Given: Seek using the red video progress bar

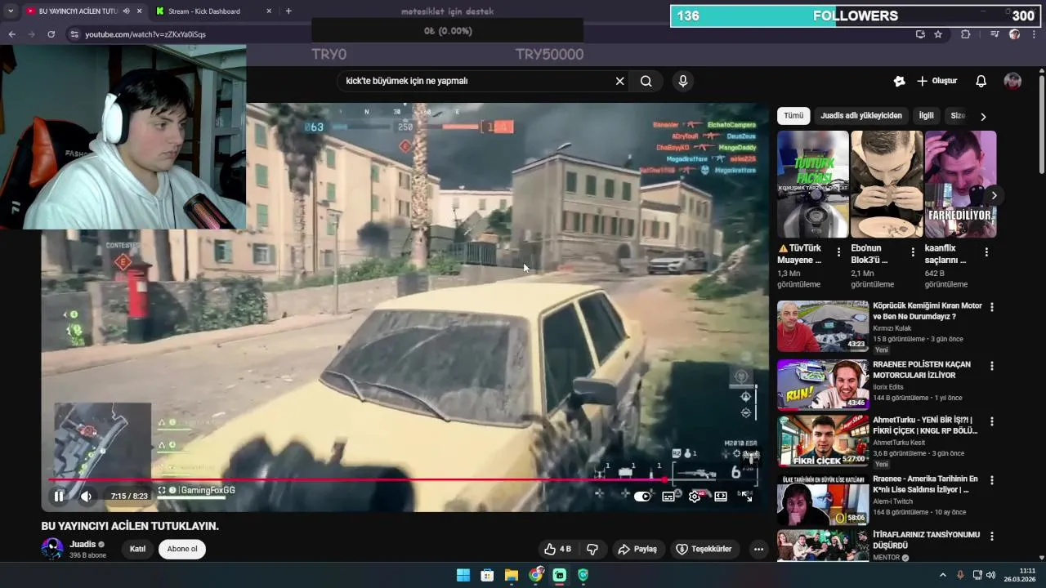Looking at the screenshot, I should pos(404,480).
